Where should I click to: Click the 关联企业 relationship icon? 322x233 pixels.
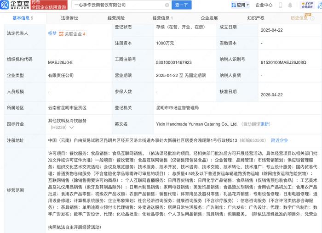coord(61,34)
